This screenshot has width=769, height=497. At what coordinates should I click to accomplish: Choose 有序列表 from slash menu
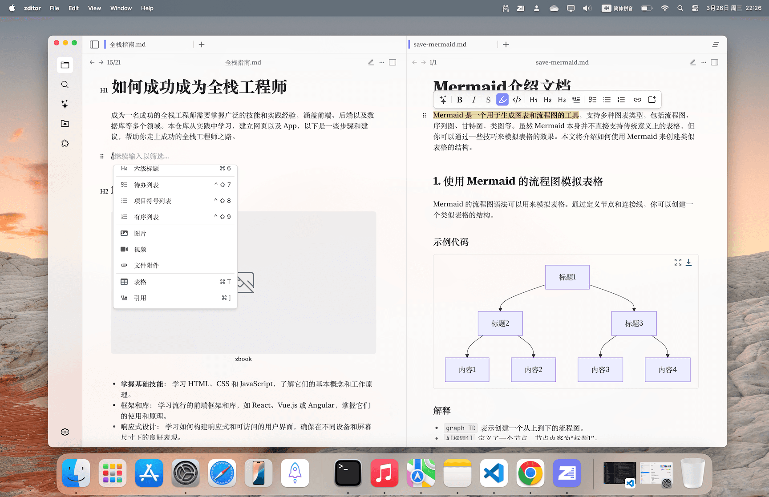[175, 217]
